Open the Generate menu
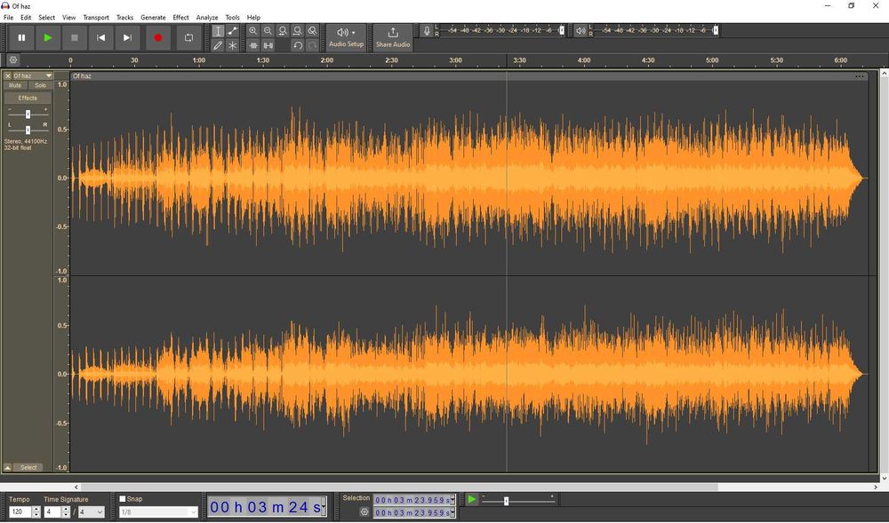This screenshot has width=889, height=523. coord(153,18)
